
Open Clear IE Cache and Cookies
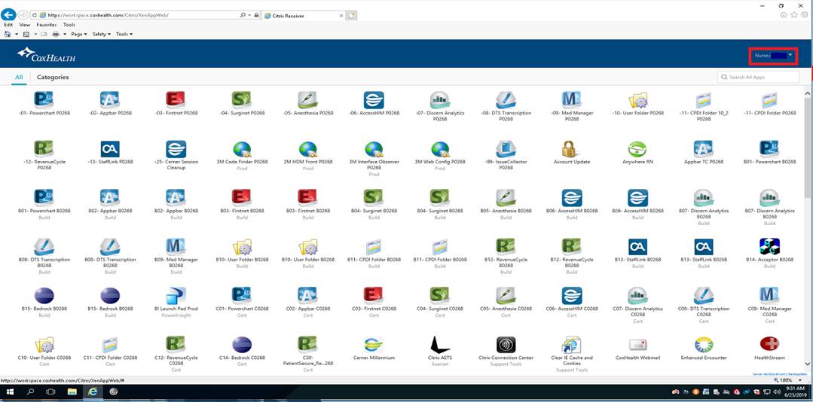point(571,345)
